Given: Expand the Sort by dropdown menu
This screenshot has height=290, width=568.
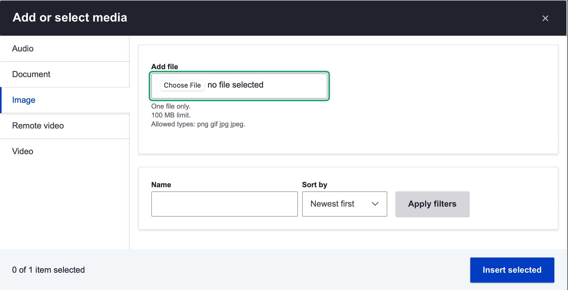Looking at the screenshot, I should click(345, 204).
